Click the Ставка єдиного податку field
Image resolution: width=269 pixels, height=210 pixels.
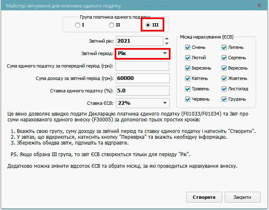point(142,91)
